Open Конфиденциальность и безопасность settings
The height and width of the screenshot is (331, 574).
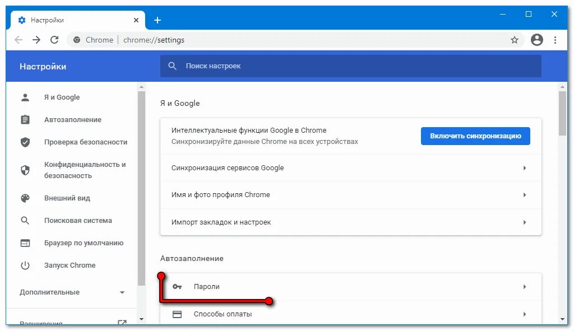point(85,170)
